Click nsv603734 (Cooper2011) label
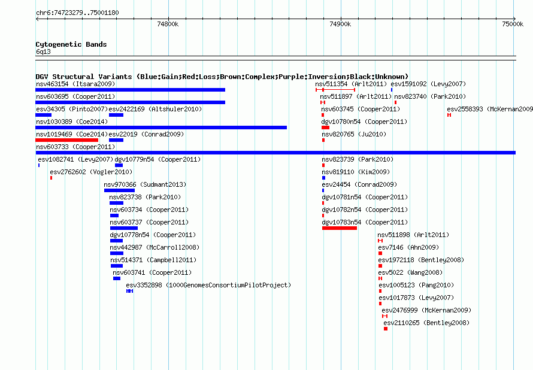This screenshot has height=370, width=533. point(149,210)
